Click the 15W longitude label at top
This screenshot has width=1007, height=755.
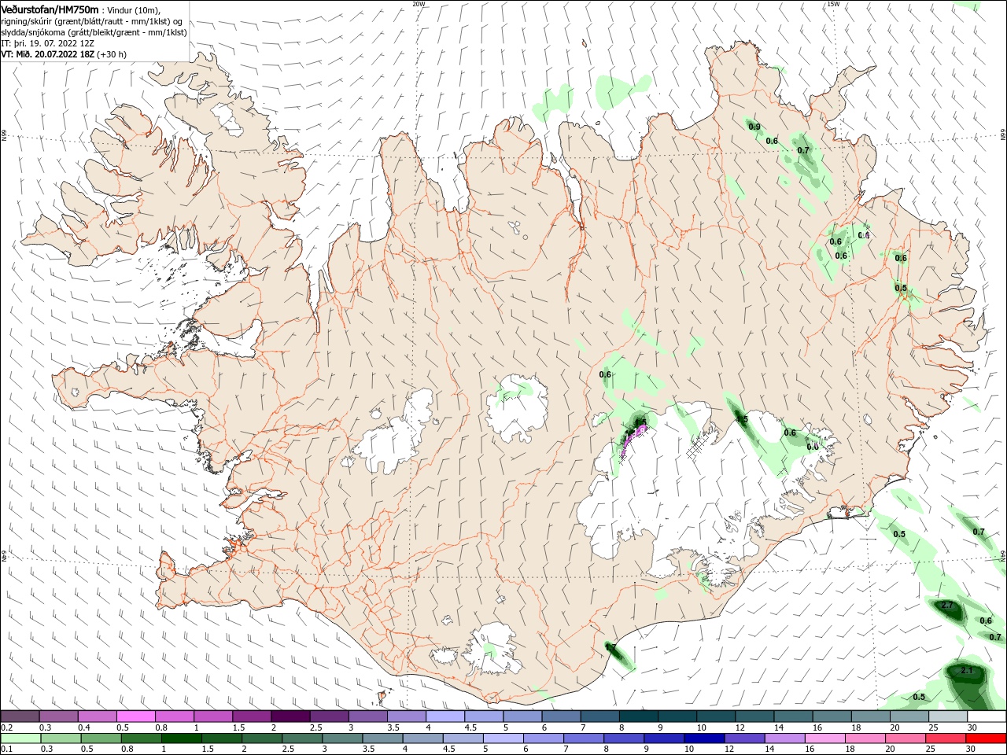tap(833, 4)
